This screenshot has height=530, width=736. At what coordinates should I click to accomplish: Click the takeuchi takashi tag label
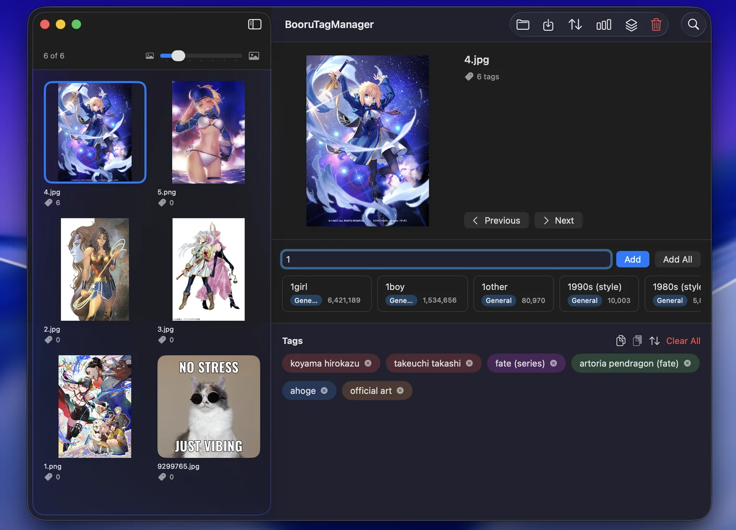pyautogui.click(x=427, y=363)
